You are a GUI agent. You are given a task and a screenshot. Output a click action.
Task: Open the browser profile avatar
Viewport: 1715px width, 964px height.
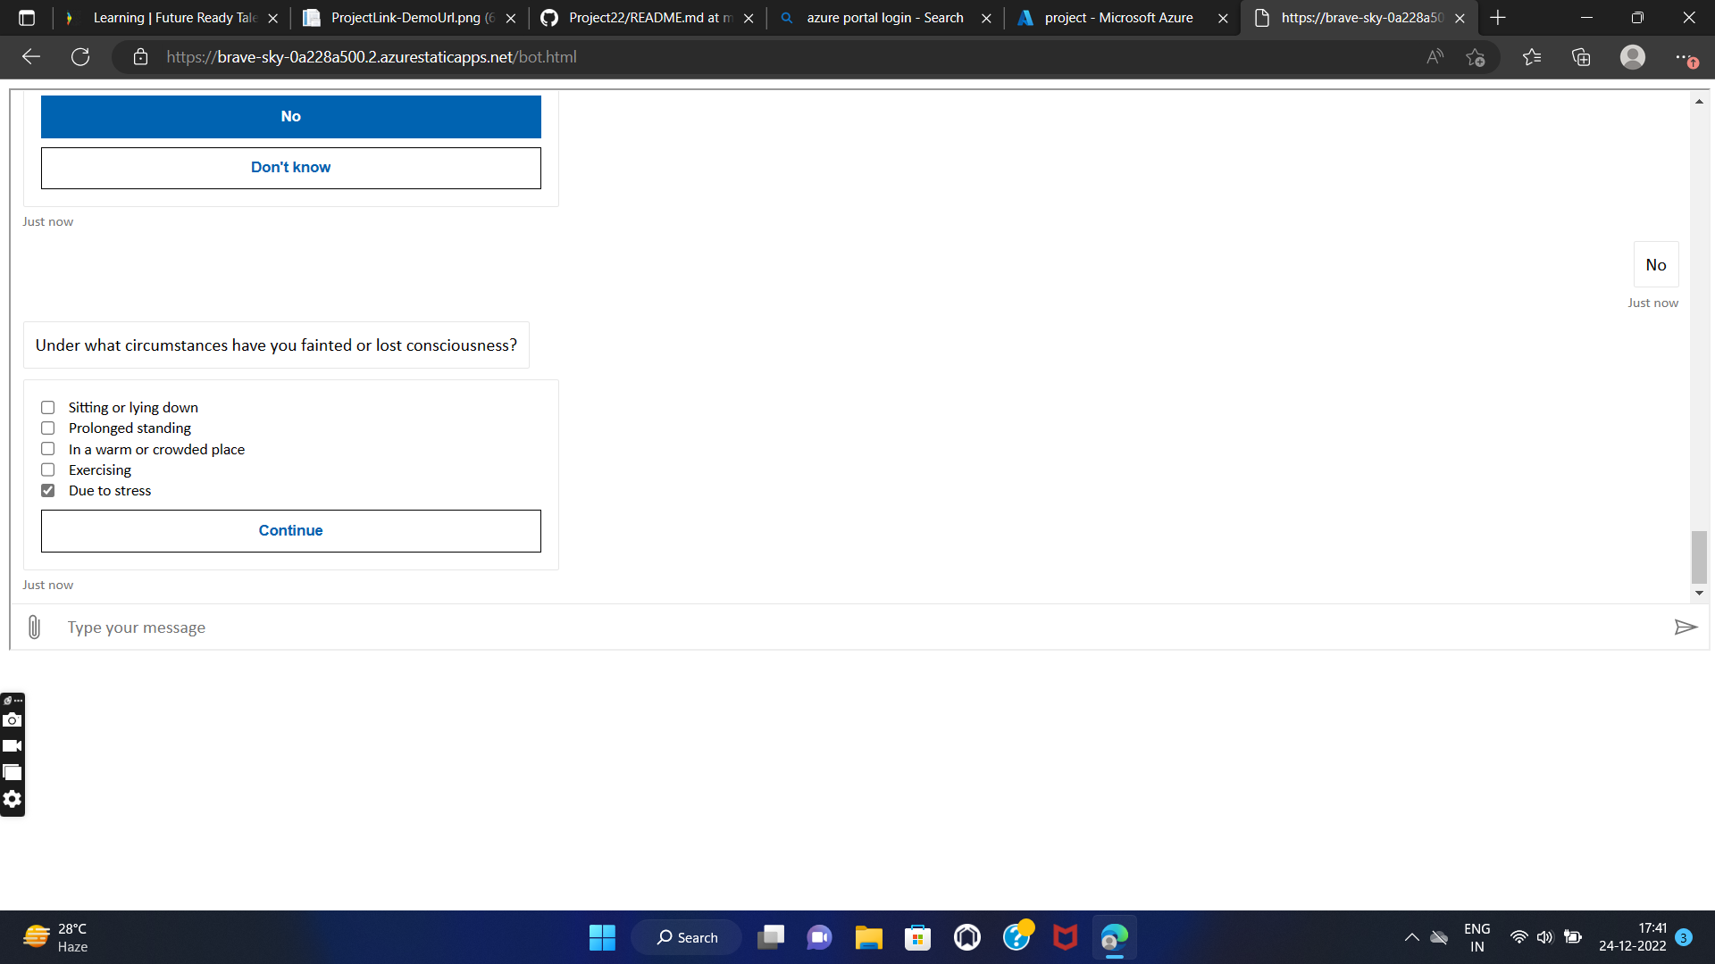[1632, 57]
